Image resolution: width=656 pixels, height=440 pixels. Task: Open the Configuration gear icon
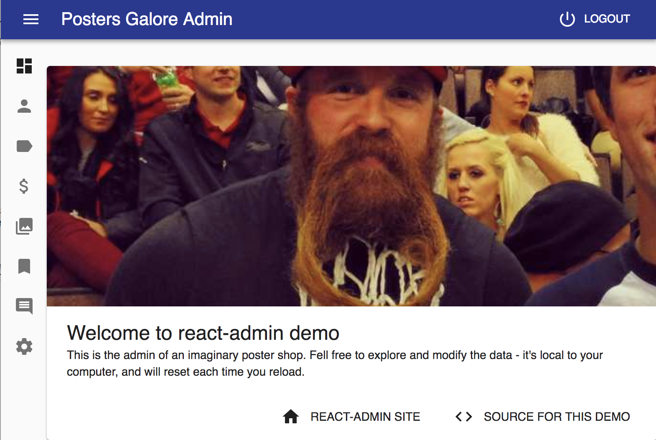coord(24,346)
